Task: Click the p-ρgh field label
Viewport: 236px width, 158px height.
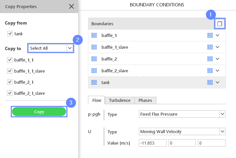Action: 94,114
